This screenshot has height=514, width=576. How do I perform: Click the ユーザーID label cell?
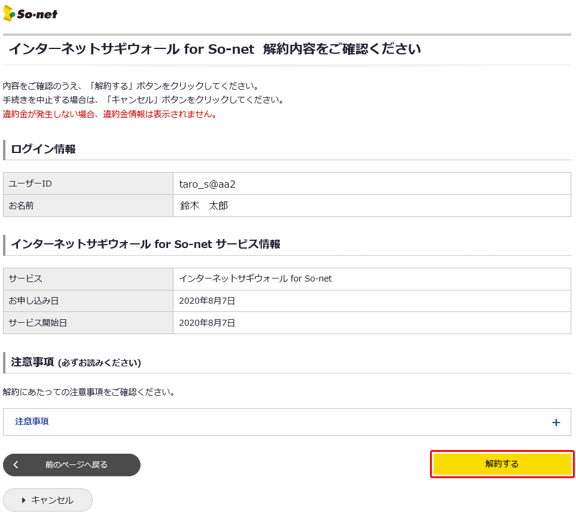coord(30,183)
